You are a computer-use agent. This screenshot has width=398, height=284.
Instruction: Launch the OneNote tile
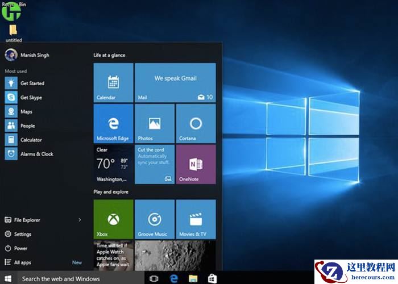pos(196,164)
